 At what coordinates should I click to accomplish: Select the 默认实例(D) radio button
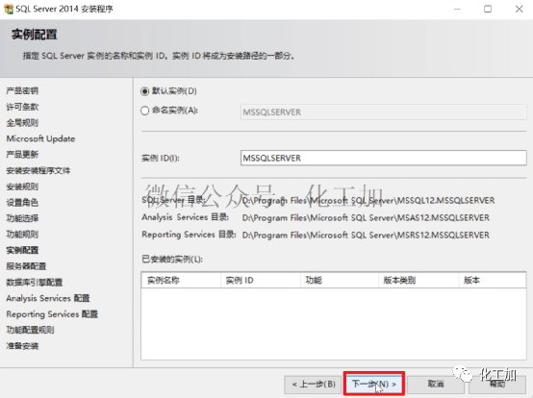click(145, 91)
